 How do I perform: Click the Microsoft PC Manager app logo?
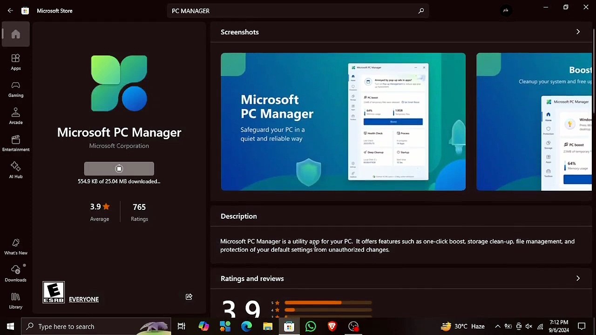[119, 83]
